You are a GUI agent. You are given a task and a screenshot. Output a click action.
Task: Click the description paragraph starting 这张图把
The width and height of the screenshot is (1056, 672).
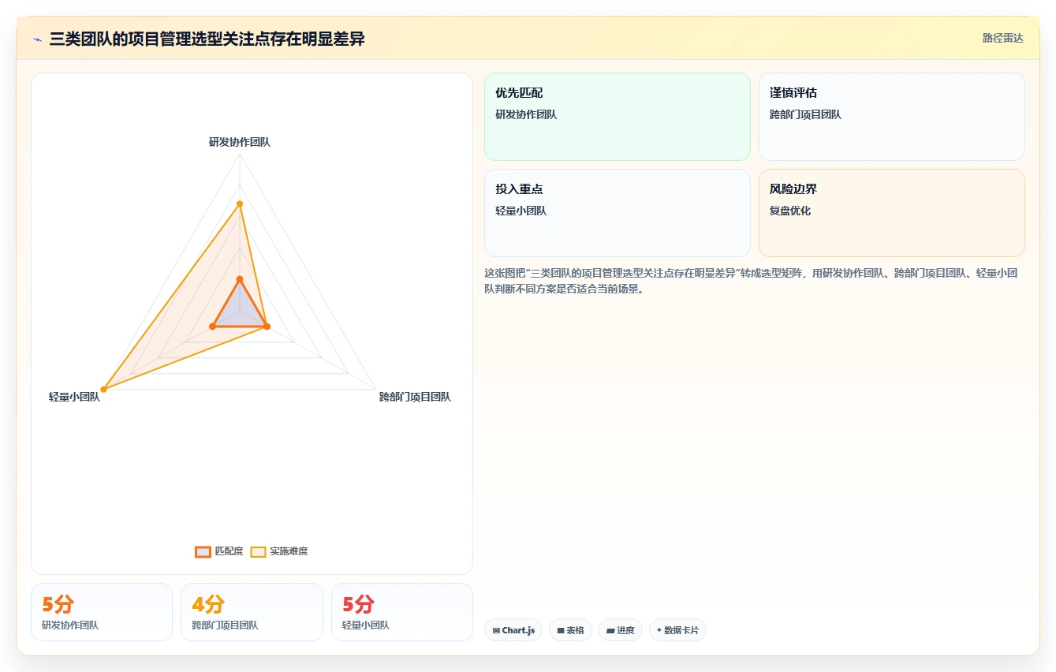754,281
